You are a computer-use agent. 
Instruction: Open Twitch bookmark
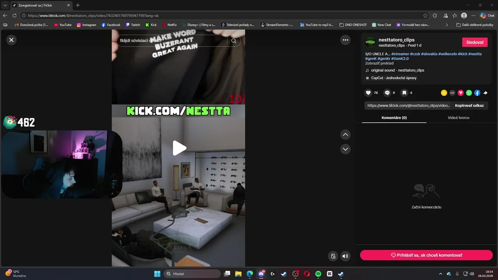[x=133, y=24]
